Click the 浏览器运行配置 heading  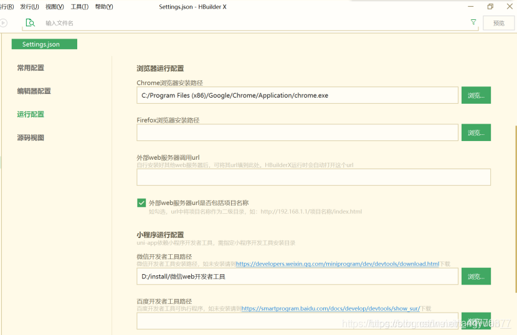tap(160, 68)
